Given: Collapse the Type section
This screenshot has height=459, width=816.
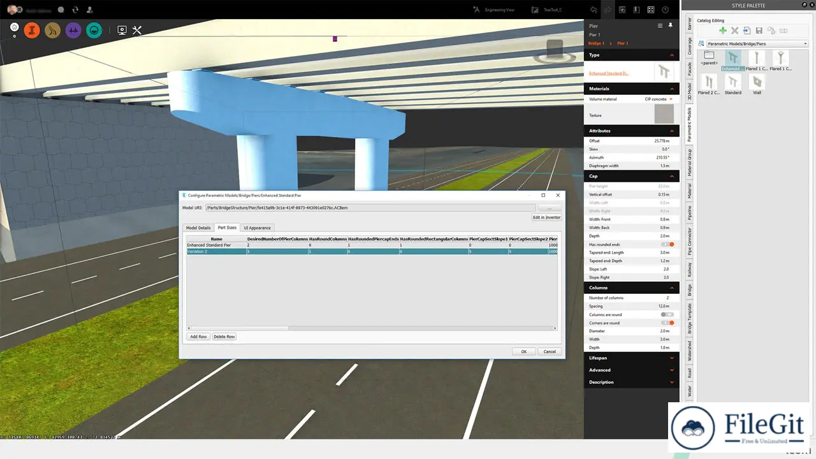Looking at the screenshot, I should 671,55.
